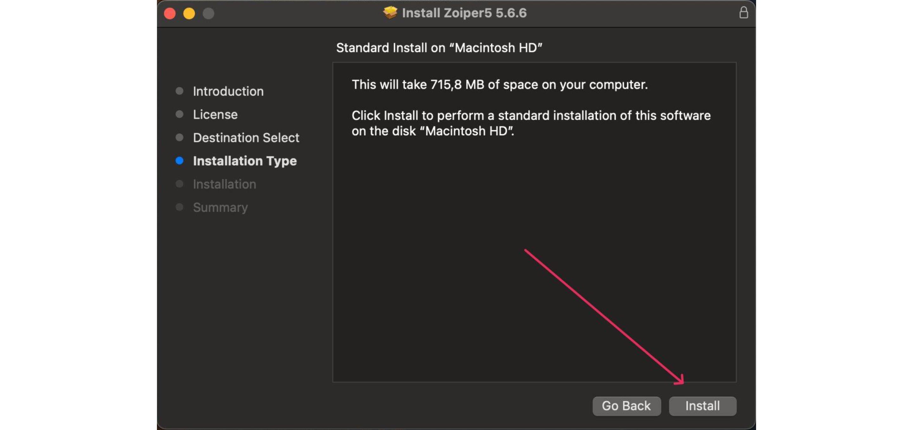Select the Introduction step in sidebar
The width and height of the screenshot is (913, 430).
click(228, 91)
